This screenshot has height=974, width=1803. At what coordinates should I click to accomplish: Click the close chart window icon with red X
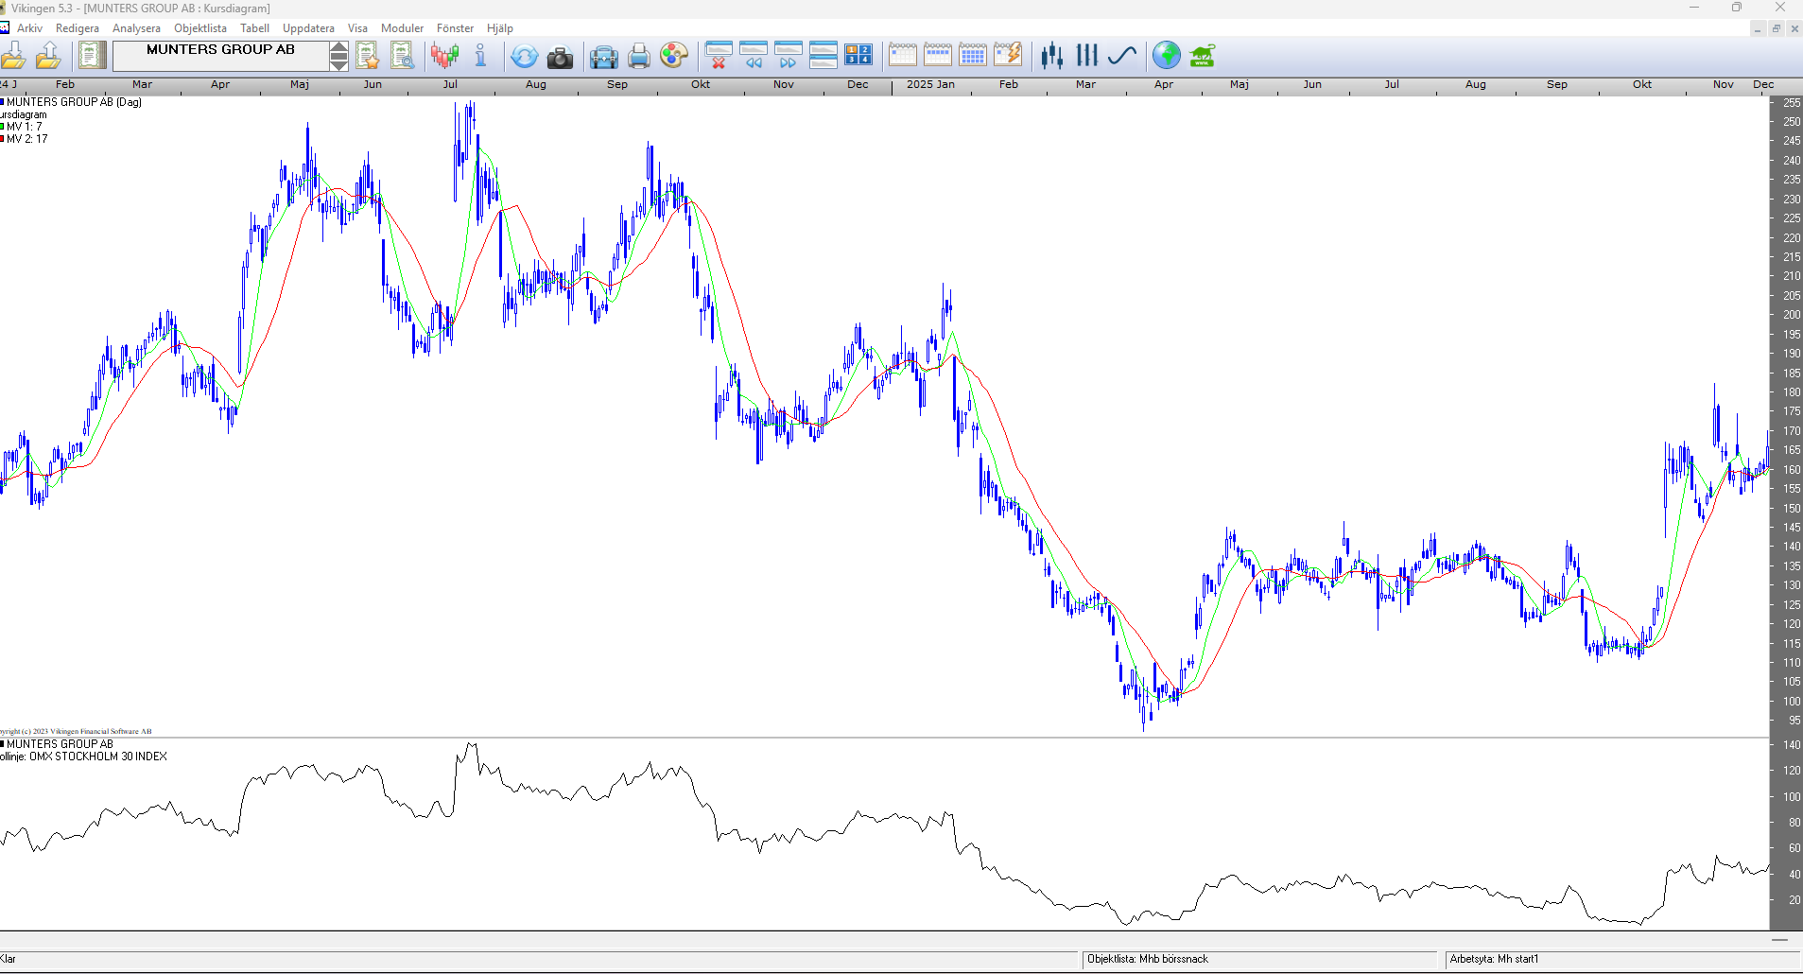click(719, 56)
